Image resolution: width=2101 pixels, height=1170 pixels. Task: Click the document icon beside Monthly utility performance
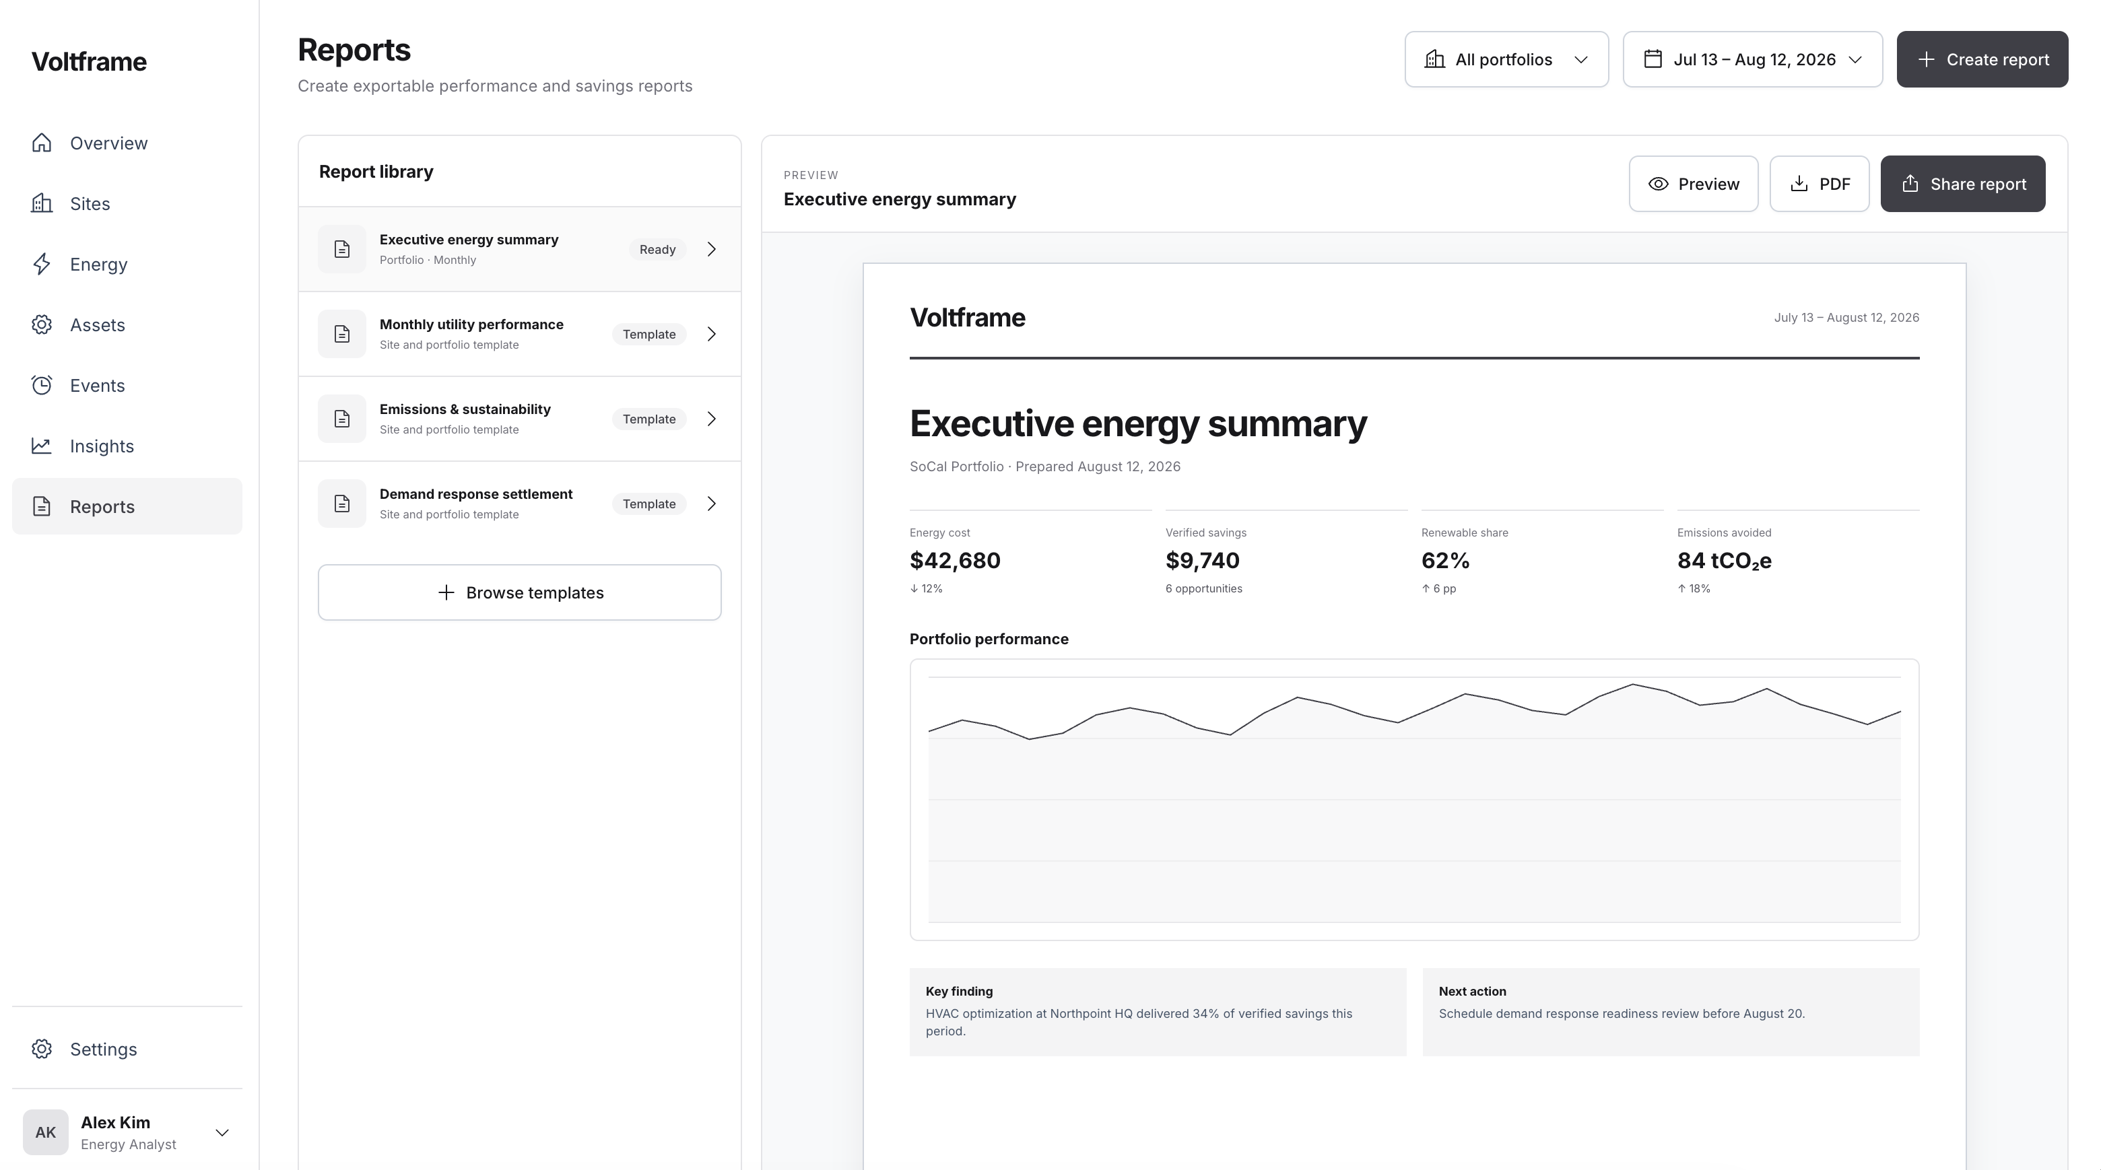341,333
